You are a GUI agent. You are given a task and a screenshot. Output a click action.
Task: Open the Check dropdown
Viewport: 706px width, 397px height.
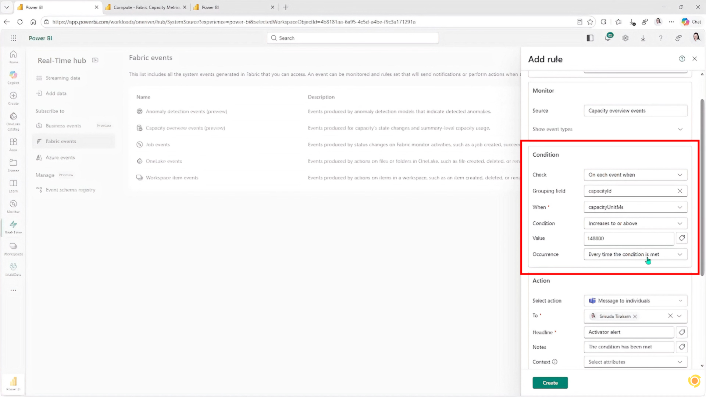[x=635, y=175]
